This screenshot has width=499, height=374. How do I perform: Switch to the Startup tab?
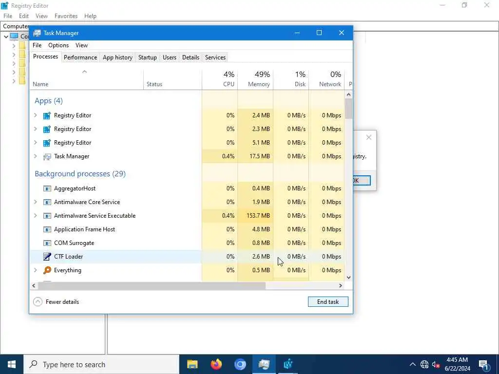click(147, 57)
